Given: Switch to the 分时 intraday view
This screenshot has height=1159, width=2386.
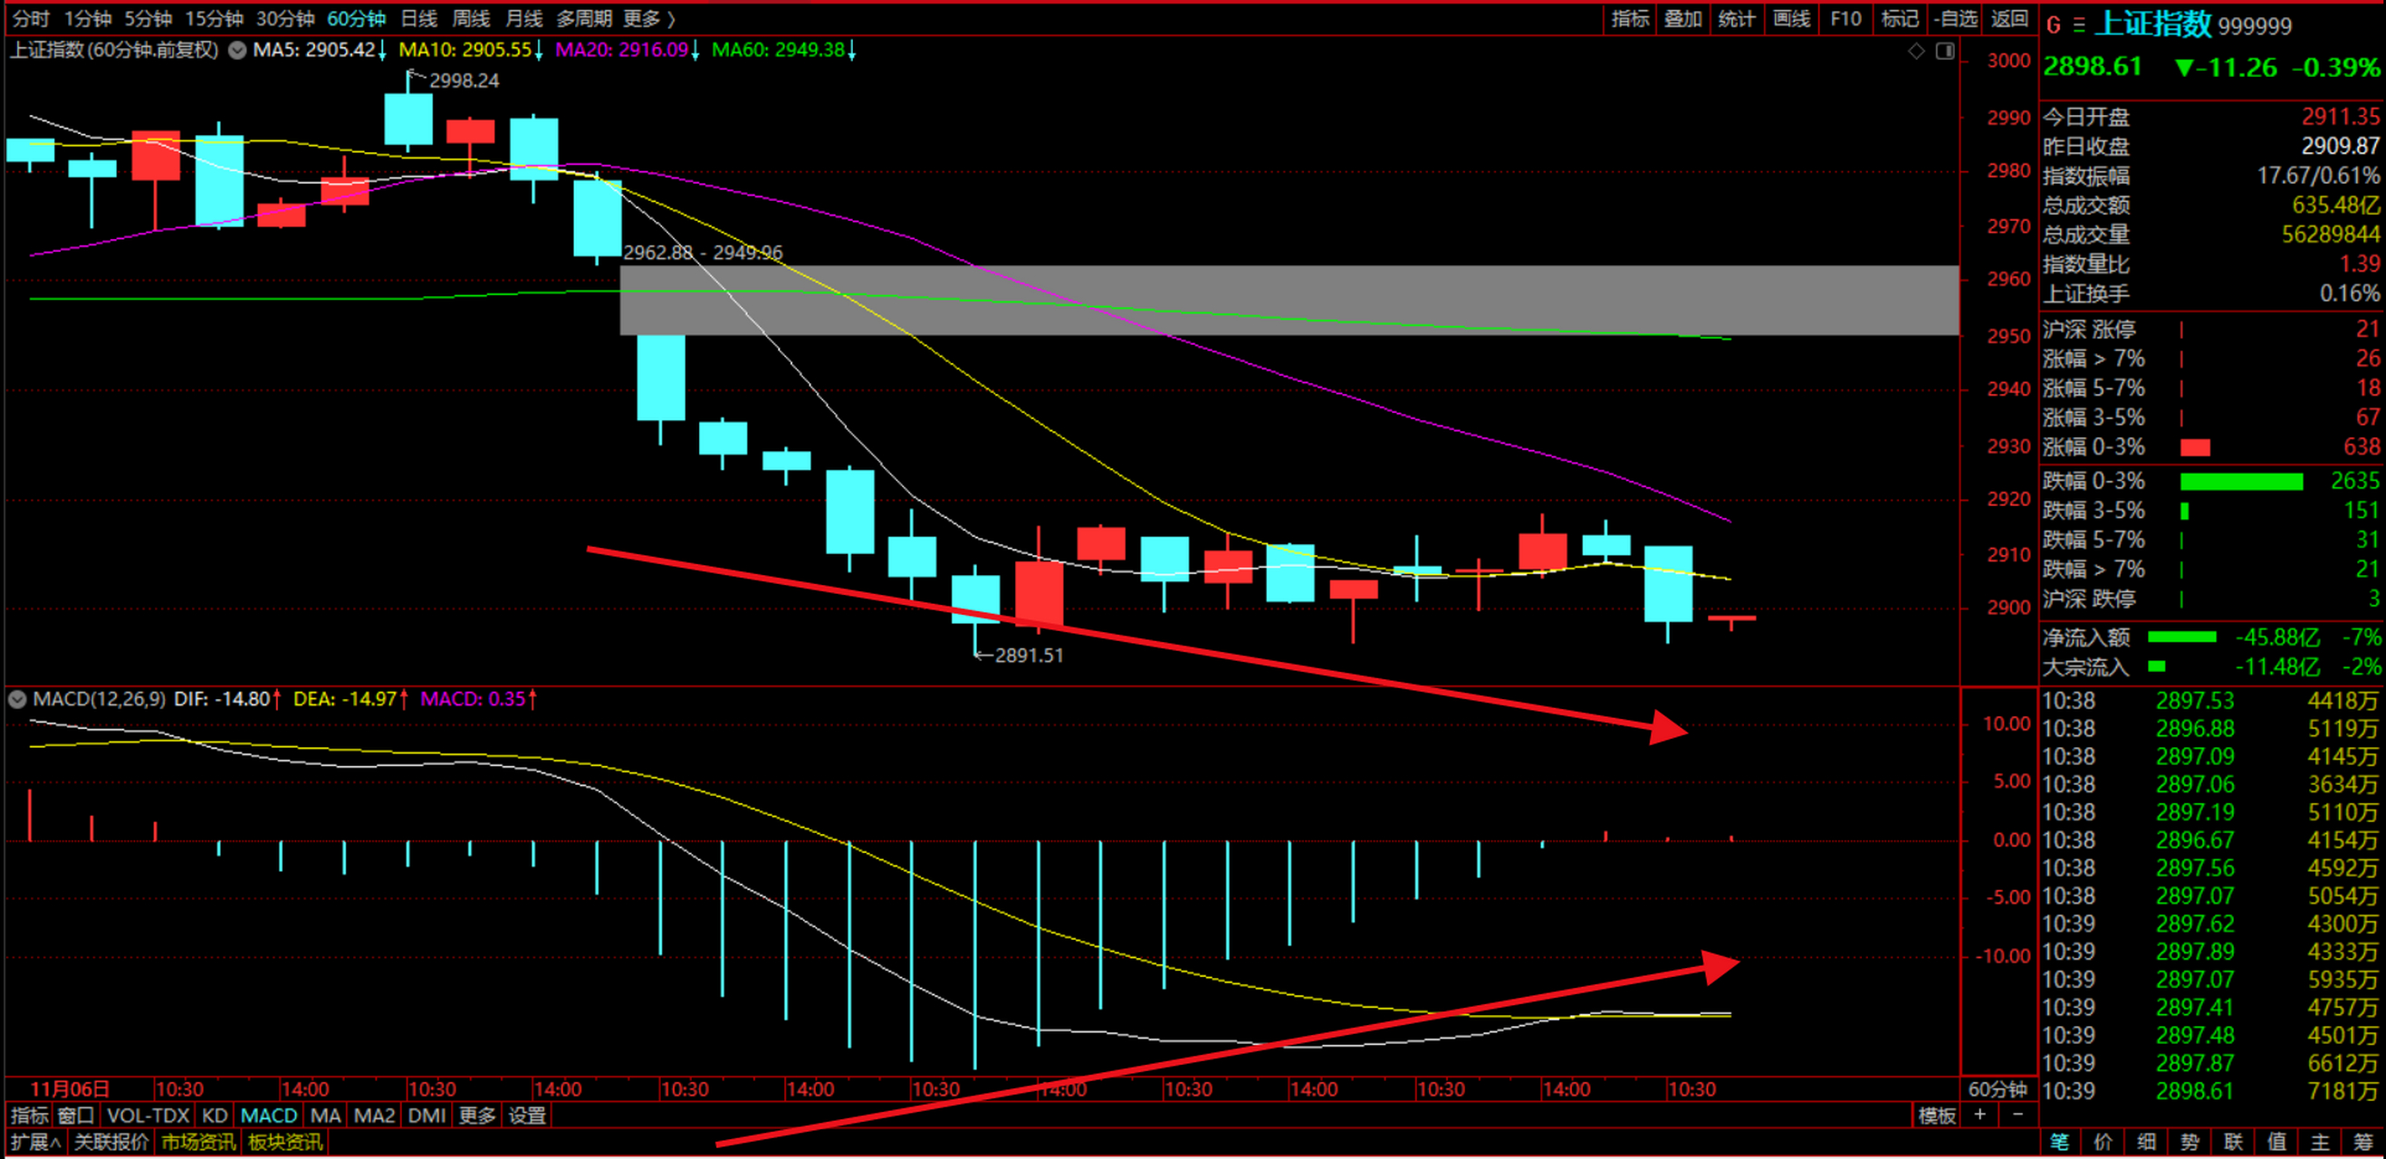Looking at the screenshot, I should tap(31, 18).
